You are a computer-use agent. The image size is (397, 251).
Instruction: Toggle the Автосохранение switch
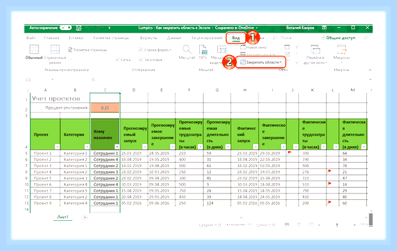(66, 28)
